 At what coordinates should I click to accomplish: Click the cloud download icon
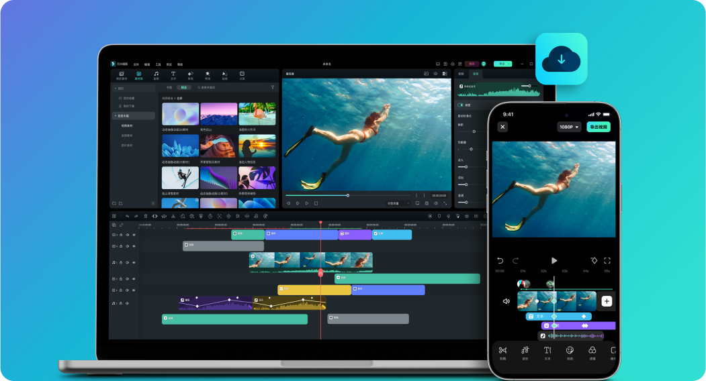[x=561, y=59]
